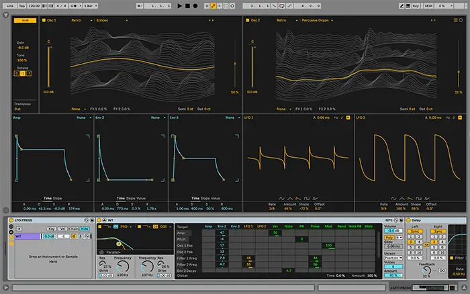Toggle the Delay device activator
Viewport: 470px width, 294px height.
[x=408, y=220]
